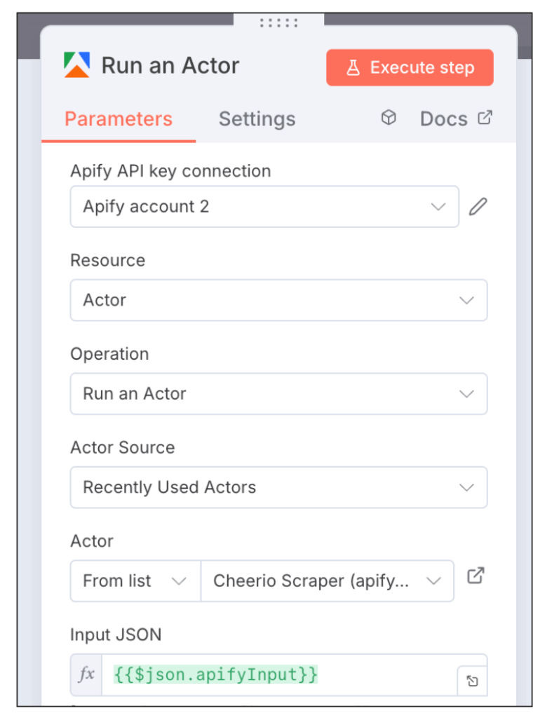Switch to the Parameters tab
552x718 pixels.
pos(118,118)
